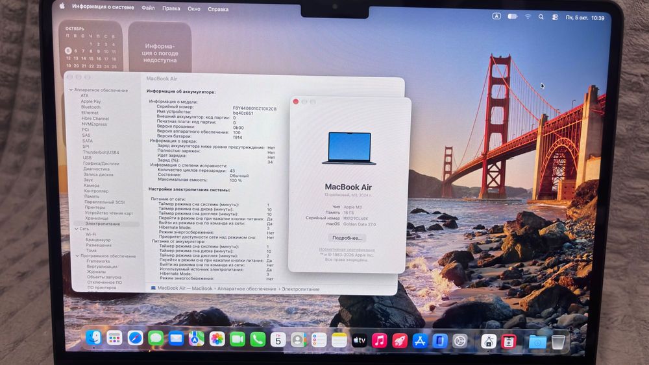Image resolution: width=649 pixels, height=365 pixels.
Task: Select Bluetooth in the hardware list
Action: [x=91, y=107]
